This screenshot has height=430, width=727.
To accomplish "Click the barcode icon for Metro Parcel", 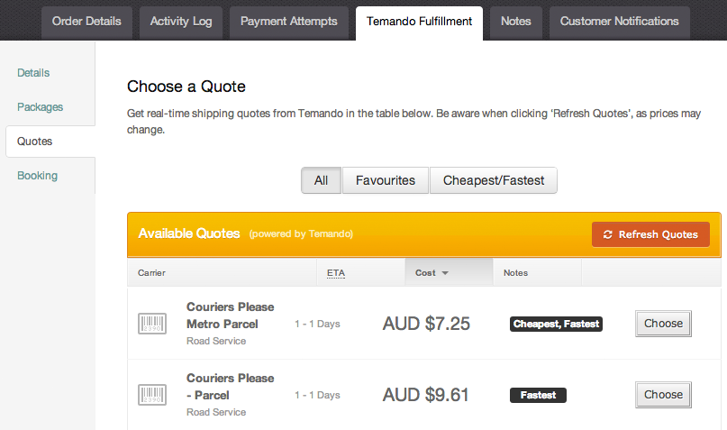I will coord(151,324).
